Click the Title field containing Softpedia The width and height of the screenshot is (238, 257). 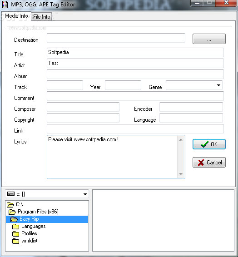point(135,53)
